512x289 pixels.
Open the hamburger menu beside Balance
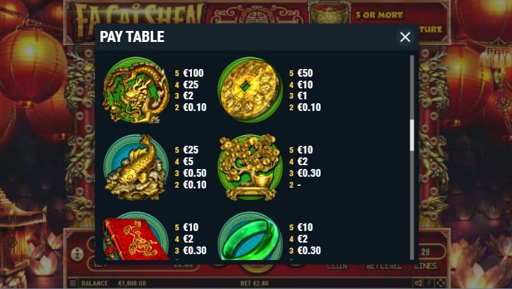tap(72, 283)
